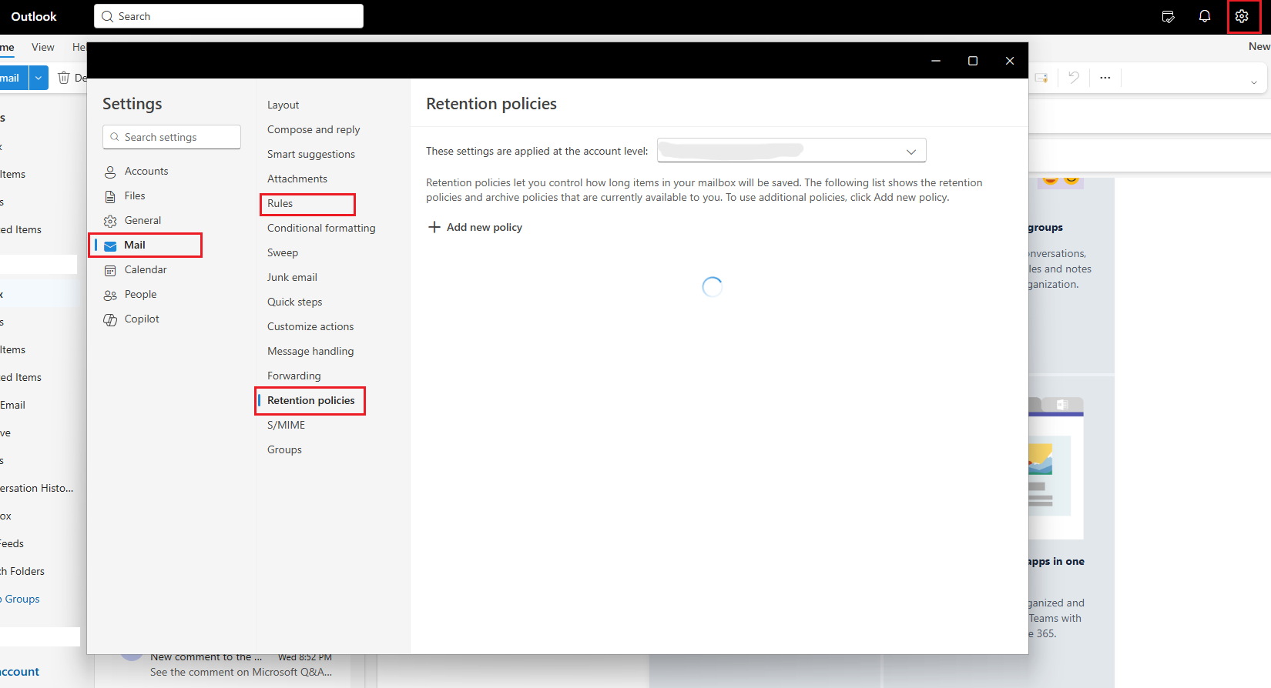1271x688 pixels.
Task: Click the plus icon beside Add new policy
Action: (x=434, y=227)
